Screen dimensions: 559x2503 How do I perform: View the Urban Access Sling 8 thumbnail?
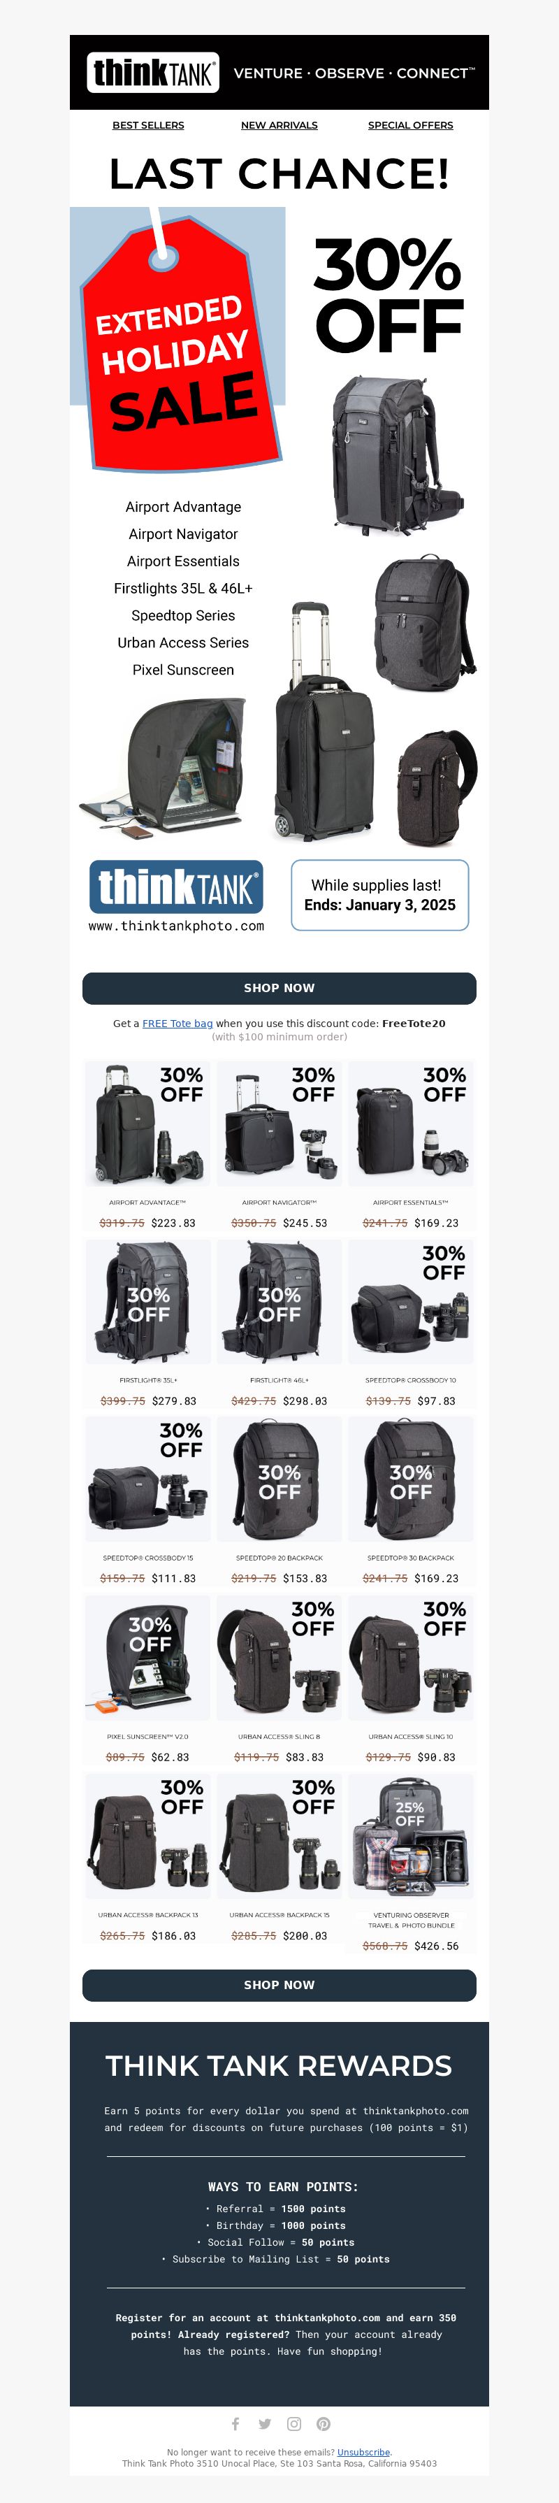(279, 1658)
